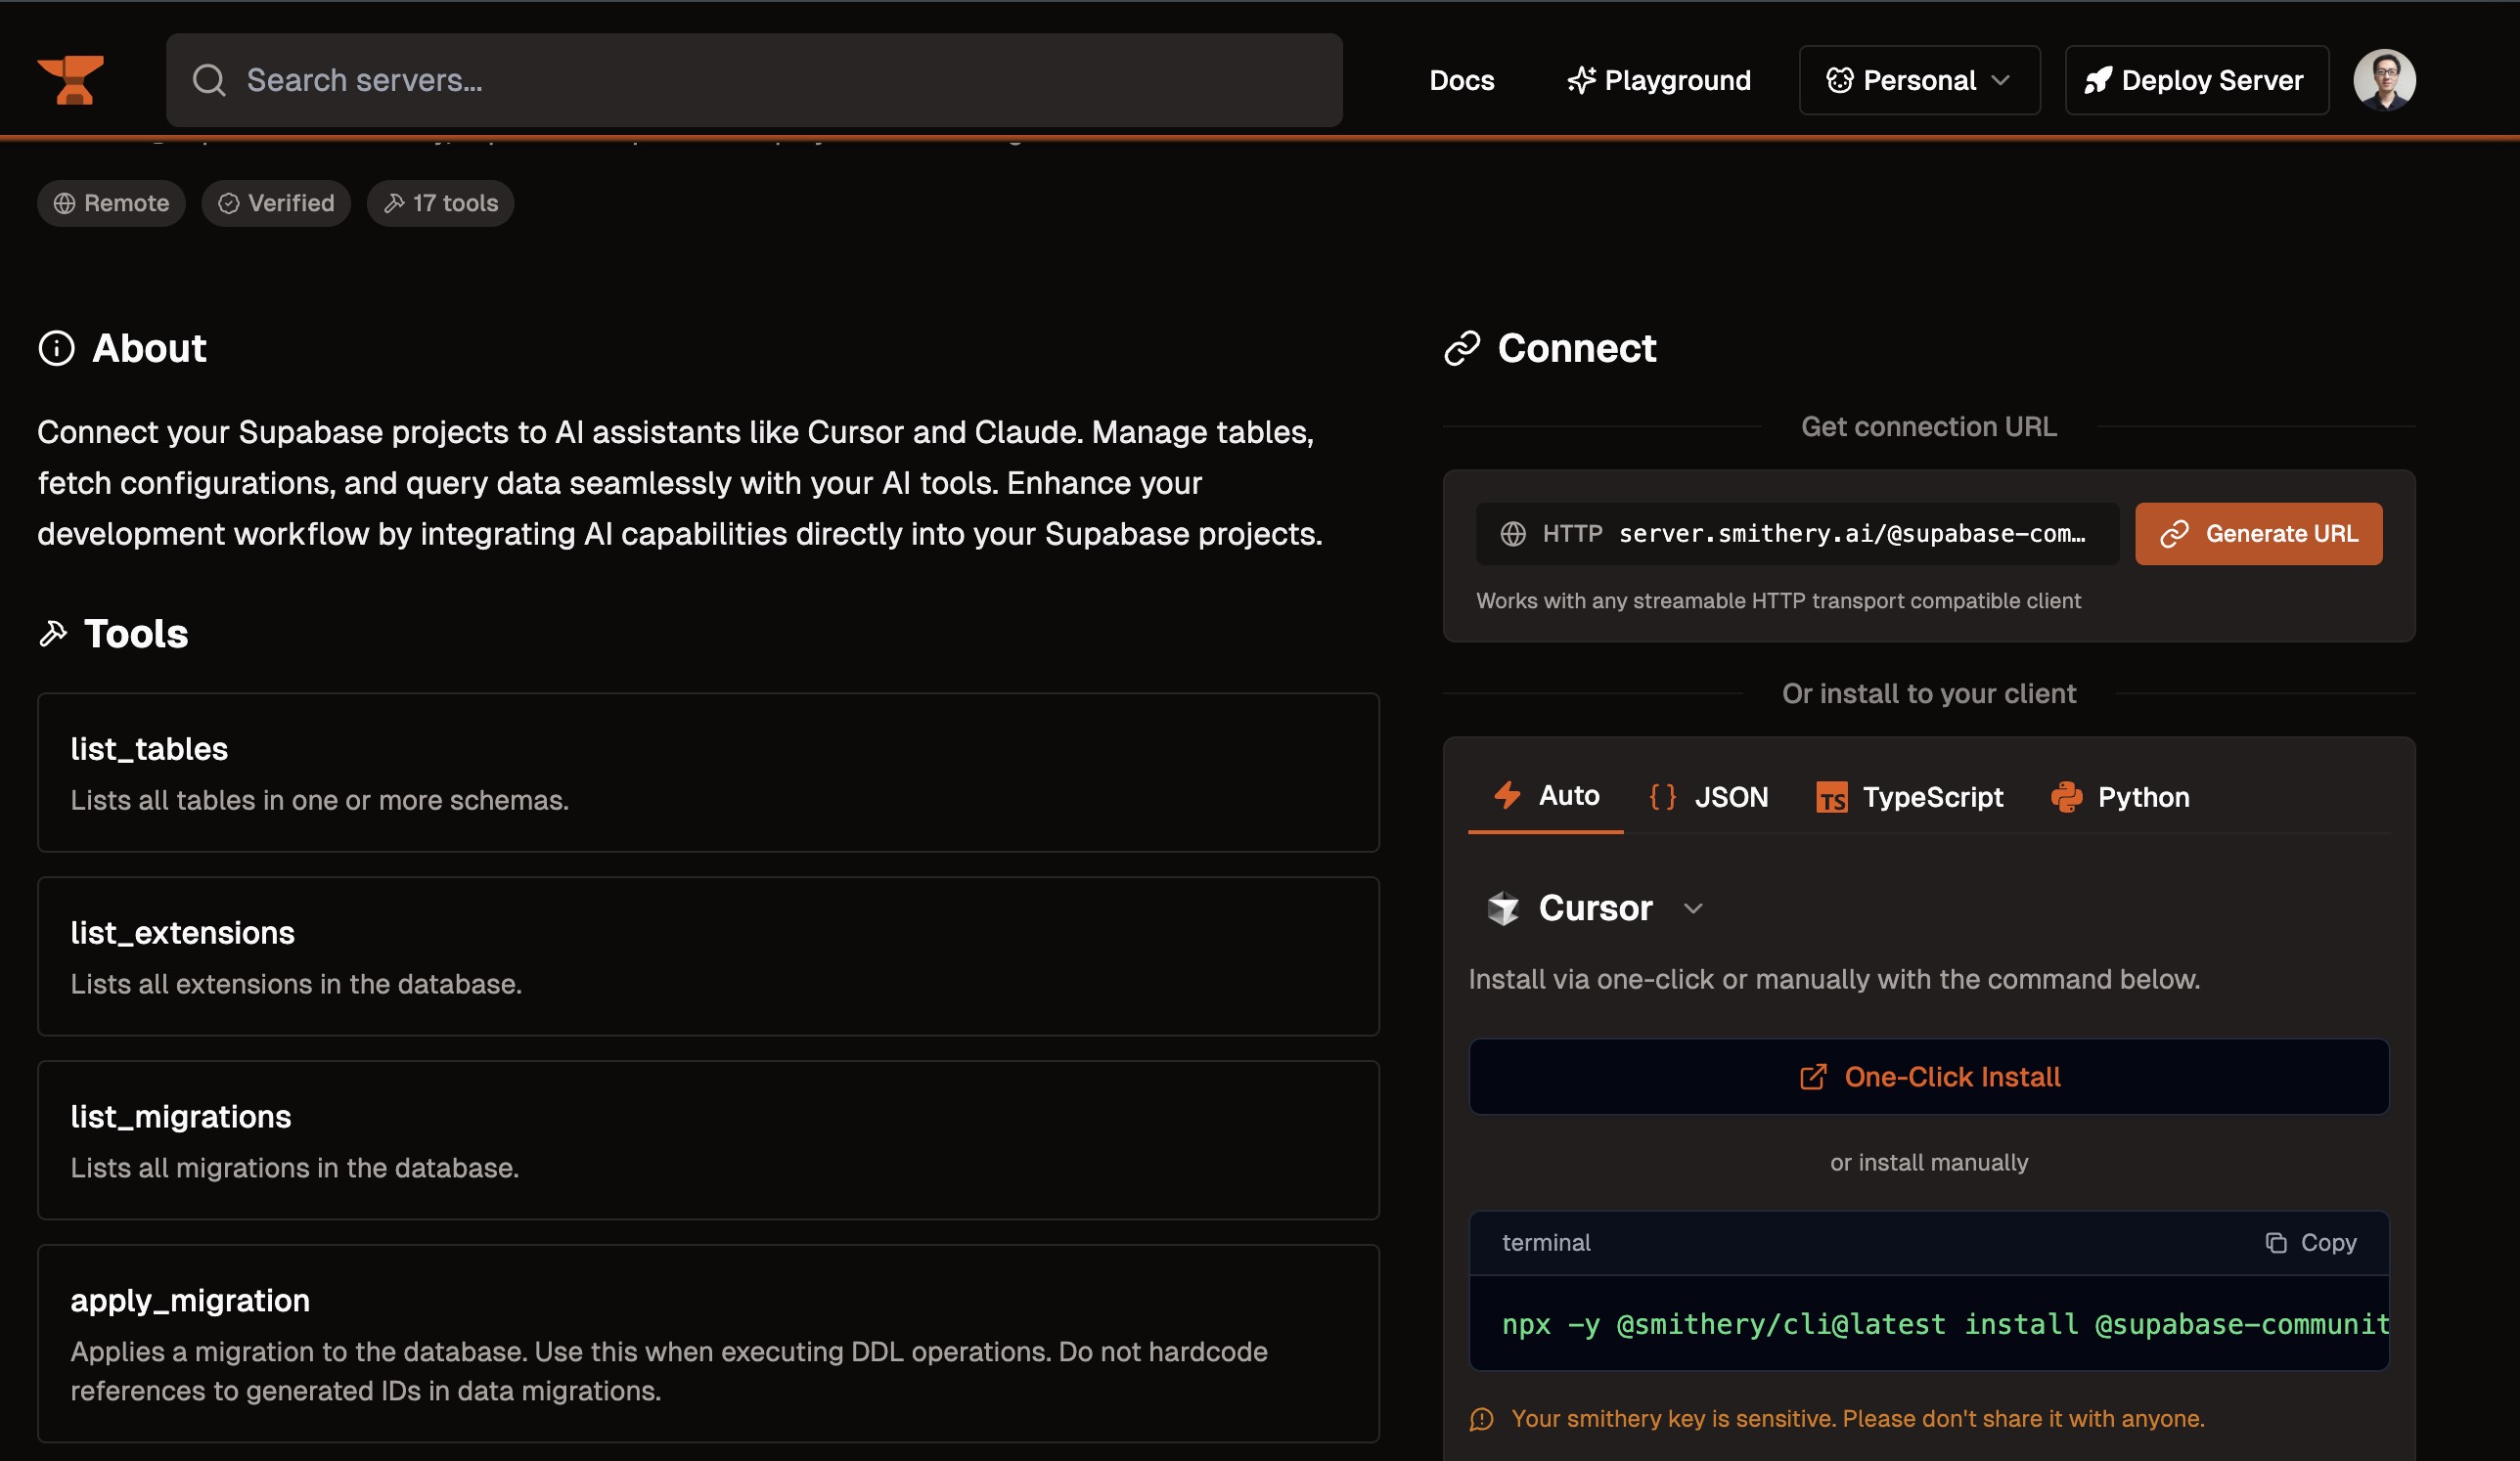Click the chevron in Personal dropdown
2520x1461 pixels.
(x=2000, y=80)
